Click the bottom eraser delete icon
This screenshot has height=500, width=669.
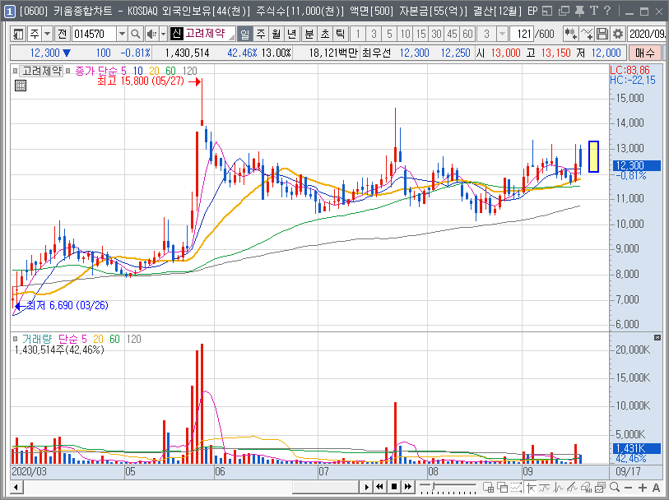(586, 487)
